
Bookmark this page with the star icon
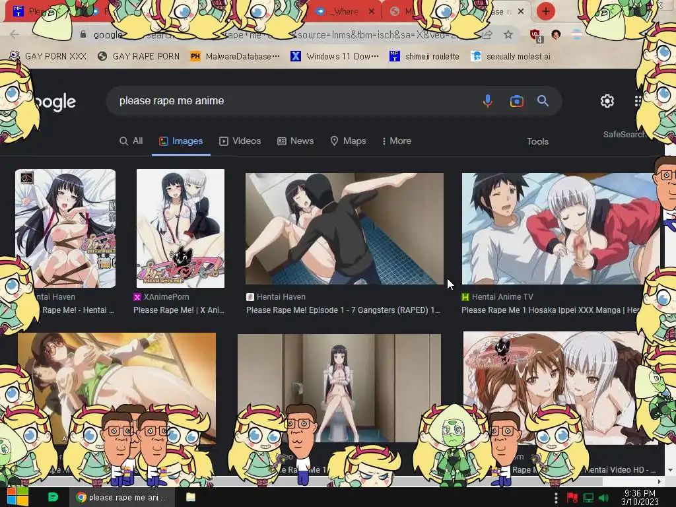[x=508, y=34]
